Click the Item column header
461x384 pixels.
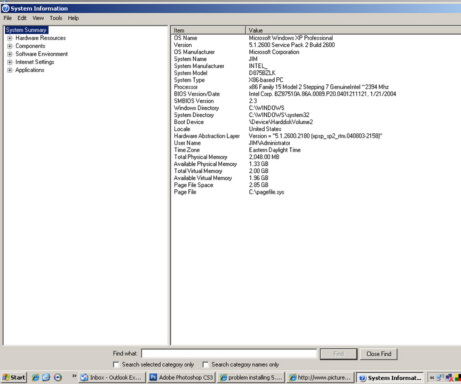coord(208,30)
